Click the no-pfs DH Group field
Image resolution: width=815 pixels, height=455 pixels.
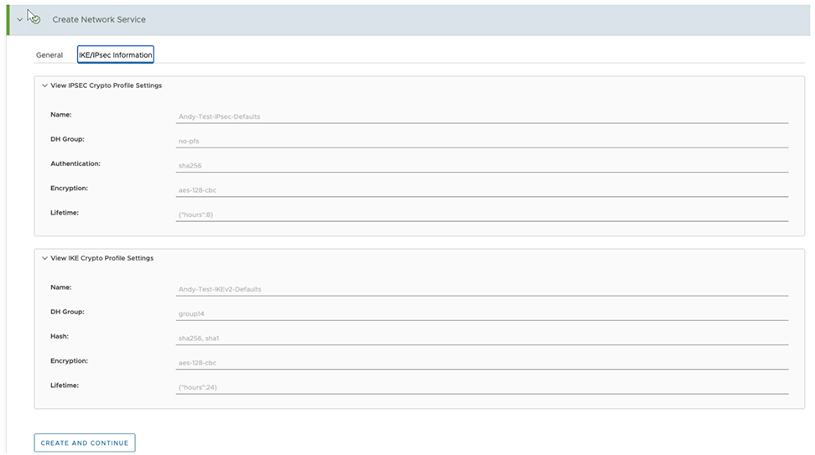click(481, 141)
